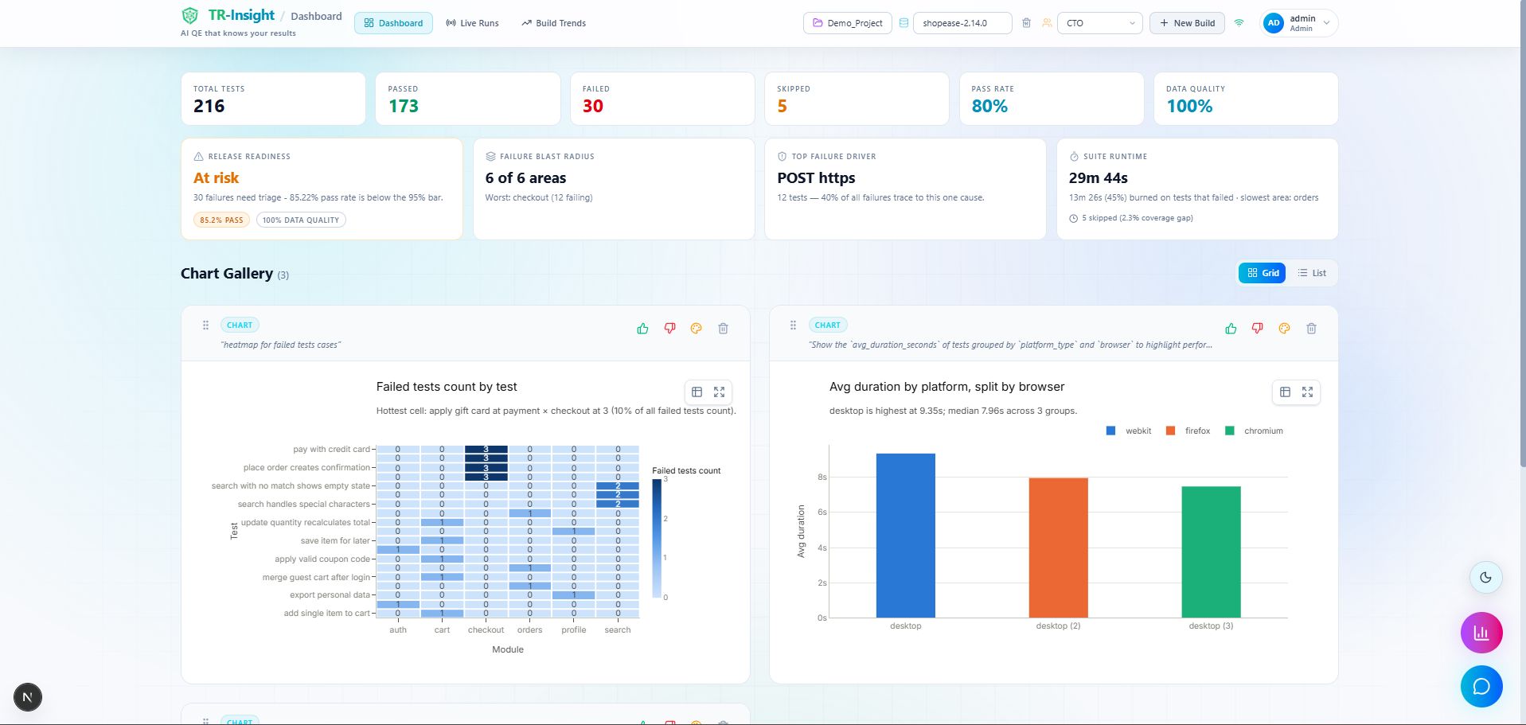Switch to the Live Runs tab

coord(472,23)
